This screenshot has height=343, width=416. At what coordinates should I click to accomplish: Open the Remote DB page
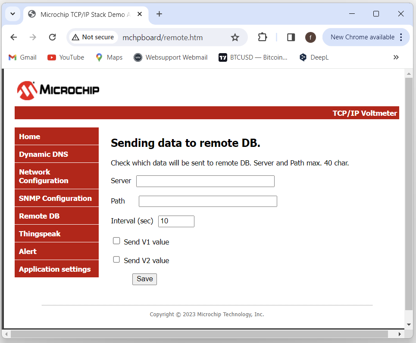(x=56, y=216)
